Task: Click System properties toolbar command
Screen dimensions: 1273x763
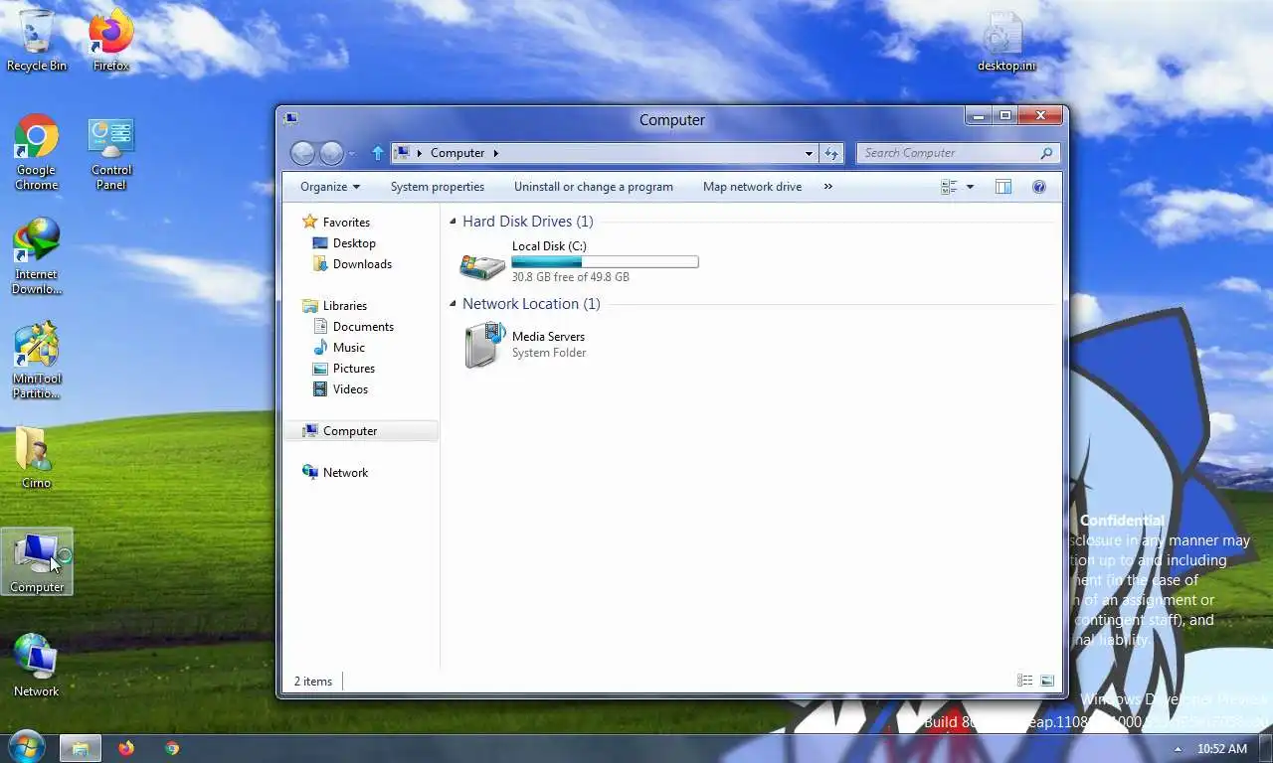Action: coord(438,187)
